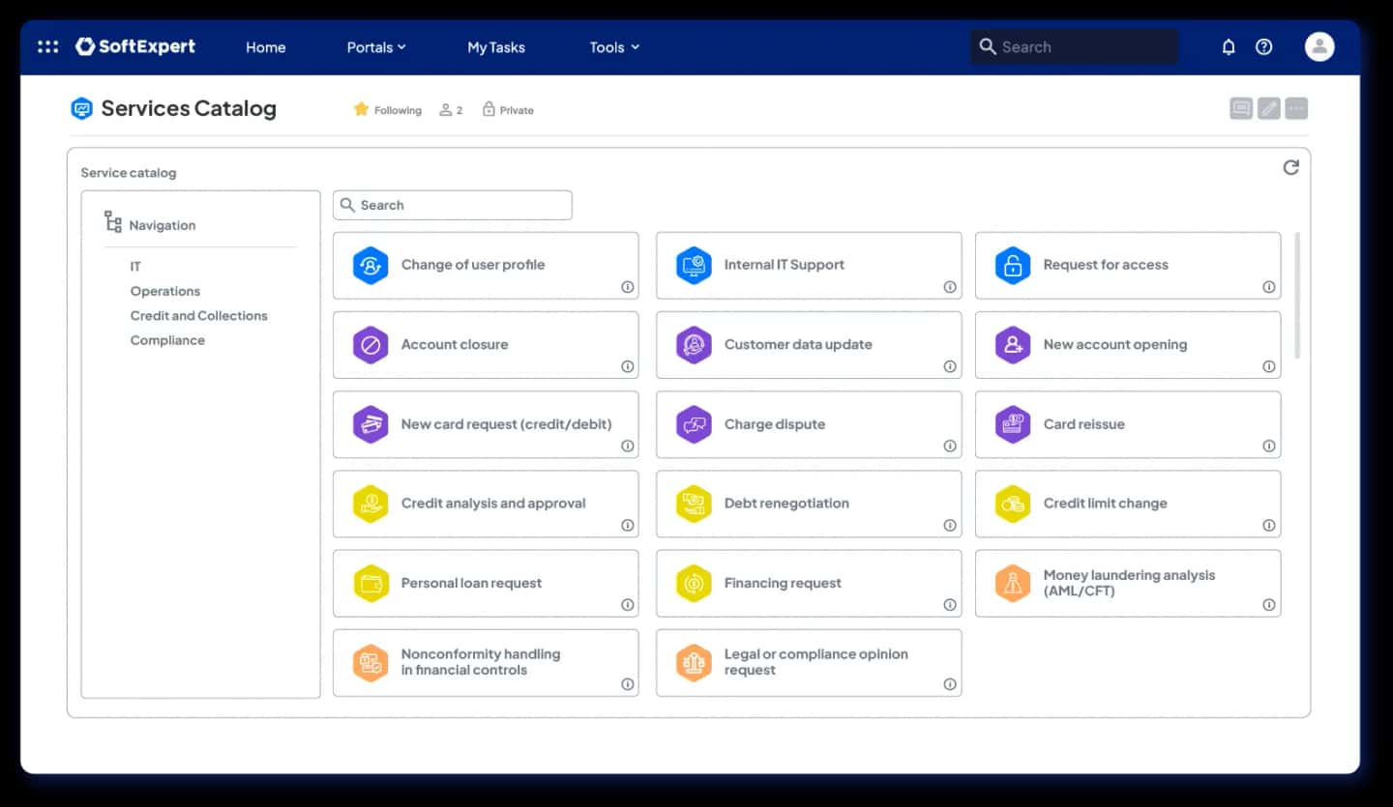
Task: Open the more options ellipsis icon
Action: [x=1297, y=108]
